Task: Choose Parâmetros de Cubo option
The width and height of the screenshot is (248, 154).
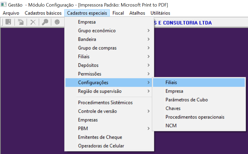Action: click(x=187, y=100)
